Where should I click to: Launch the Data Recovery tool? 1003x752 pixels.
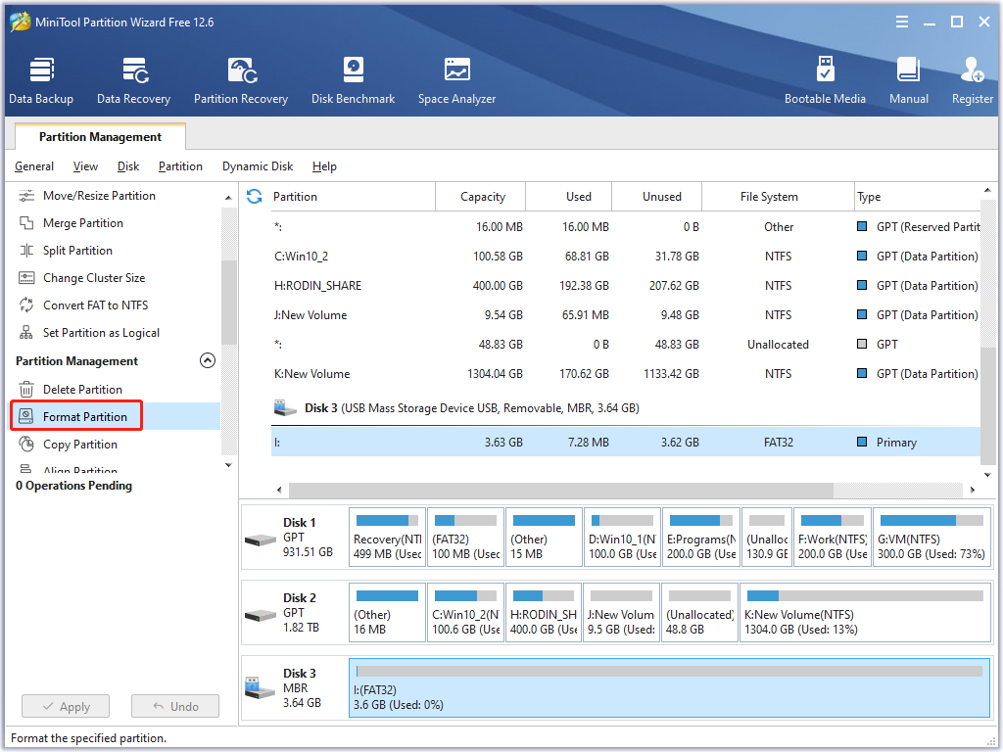pos(133,80)
